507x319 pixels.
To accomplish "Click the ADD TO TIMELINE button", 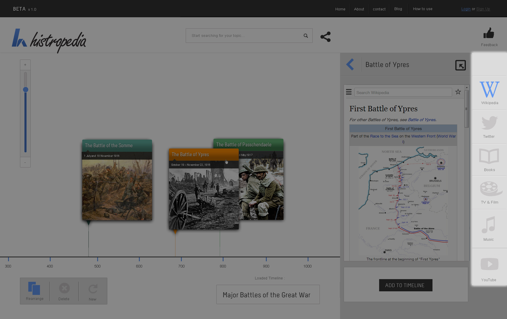I will tap(405, 285).
